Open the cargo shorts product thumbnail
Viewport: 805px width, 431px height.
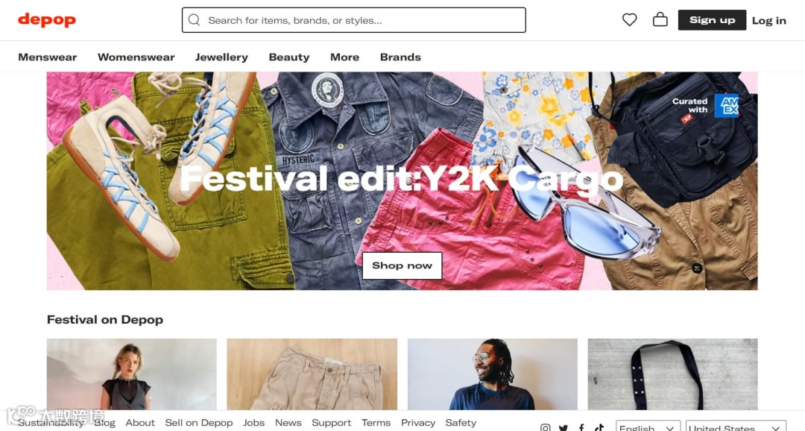(312, 374)
